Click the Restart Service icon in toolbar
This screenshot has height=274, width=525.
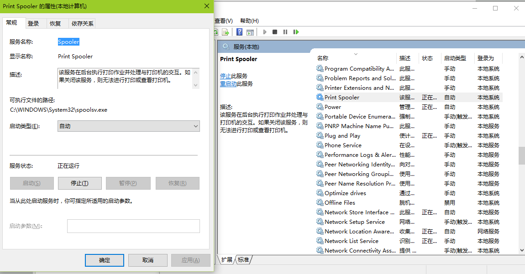click(296, 32)
